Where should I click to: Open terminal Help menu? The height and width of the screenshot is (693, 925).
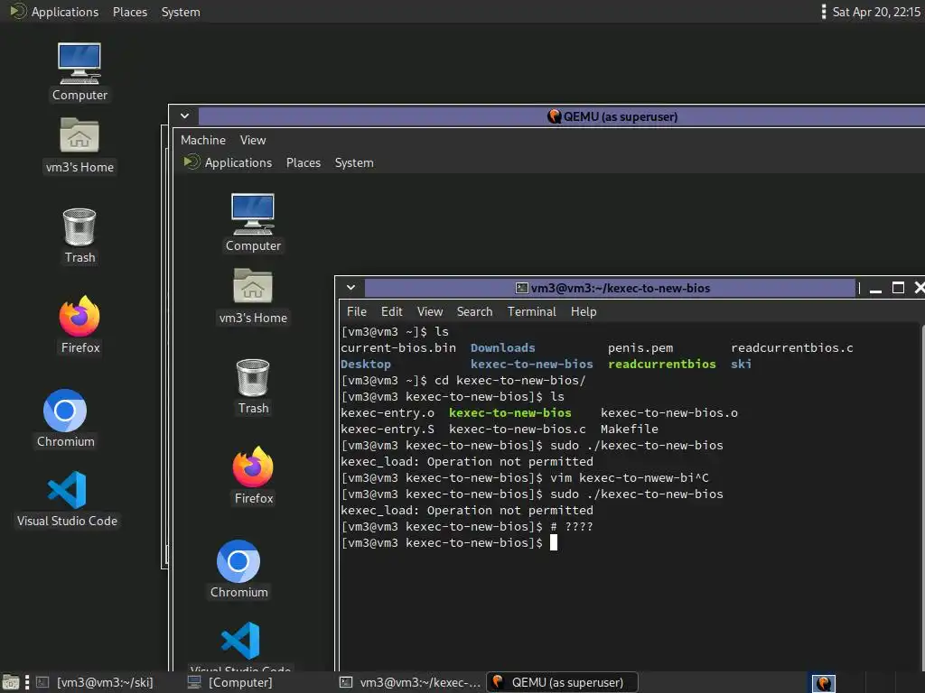point(584,311)
